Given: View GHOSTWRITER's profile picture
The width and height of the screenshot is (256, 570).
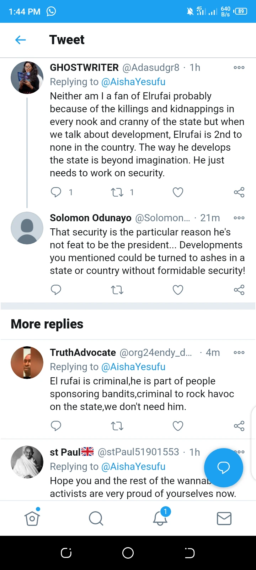Looking at the screenshot, I should [27, 78].
